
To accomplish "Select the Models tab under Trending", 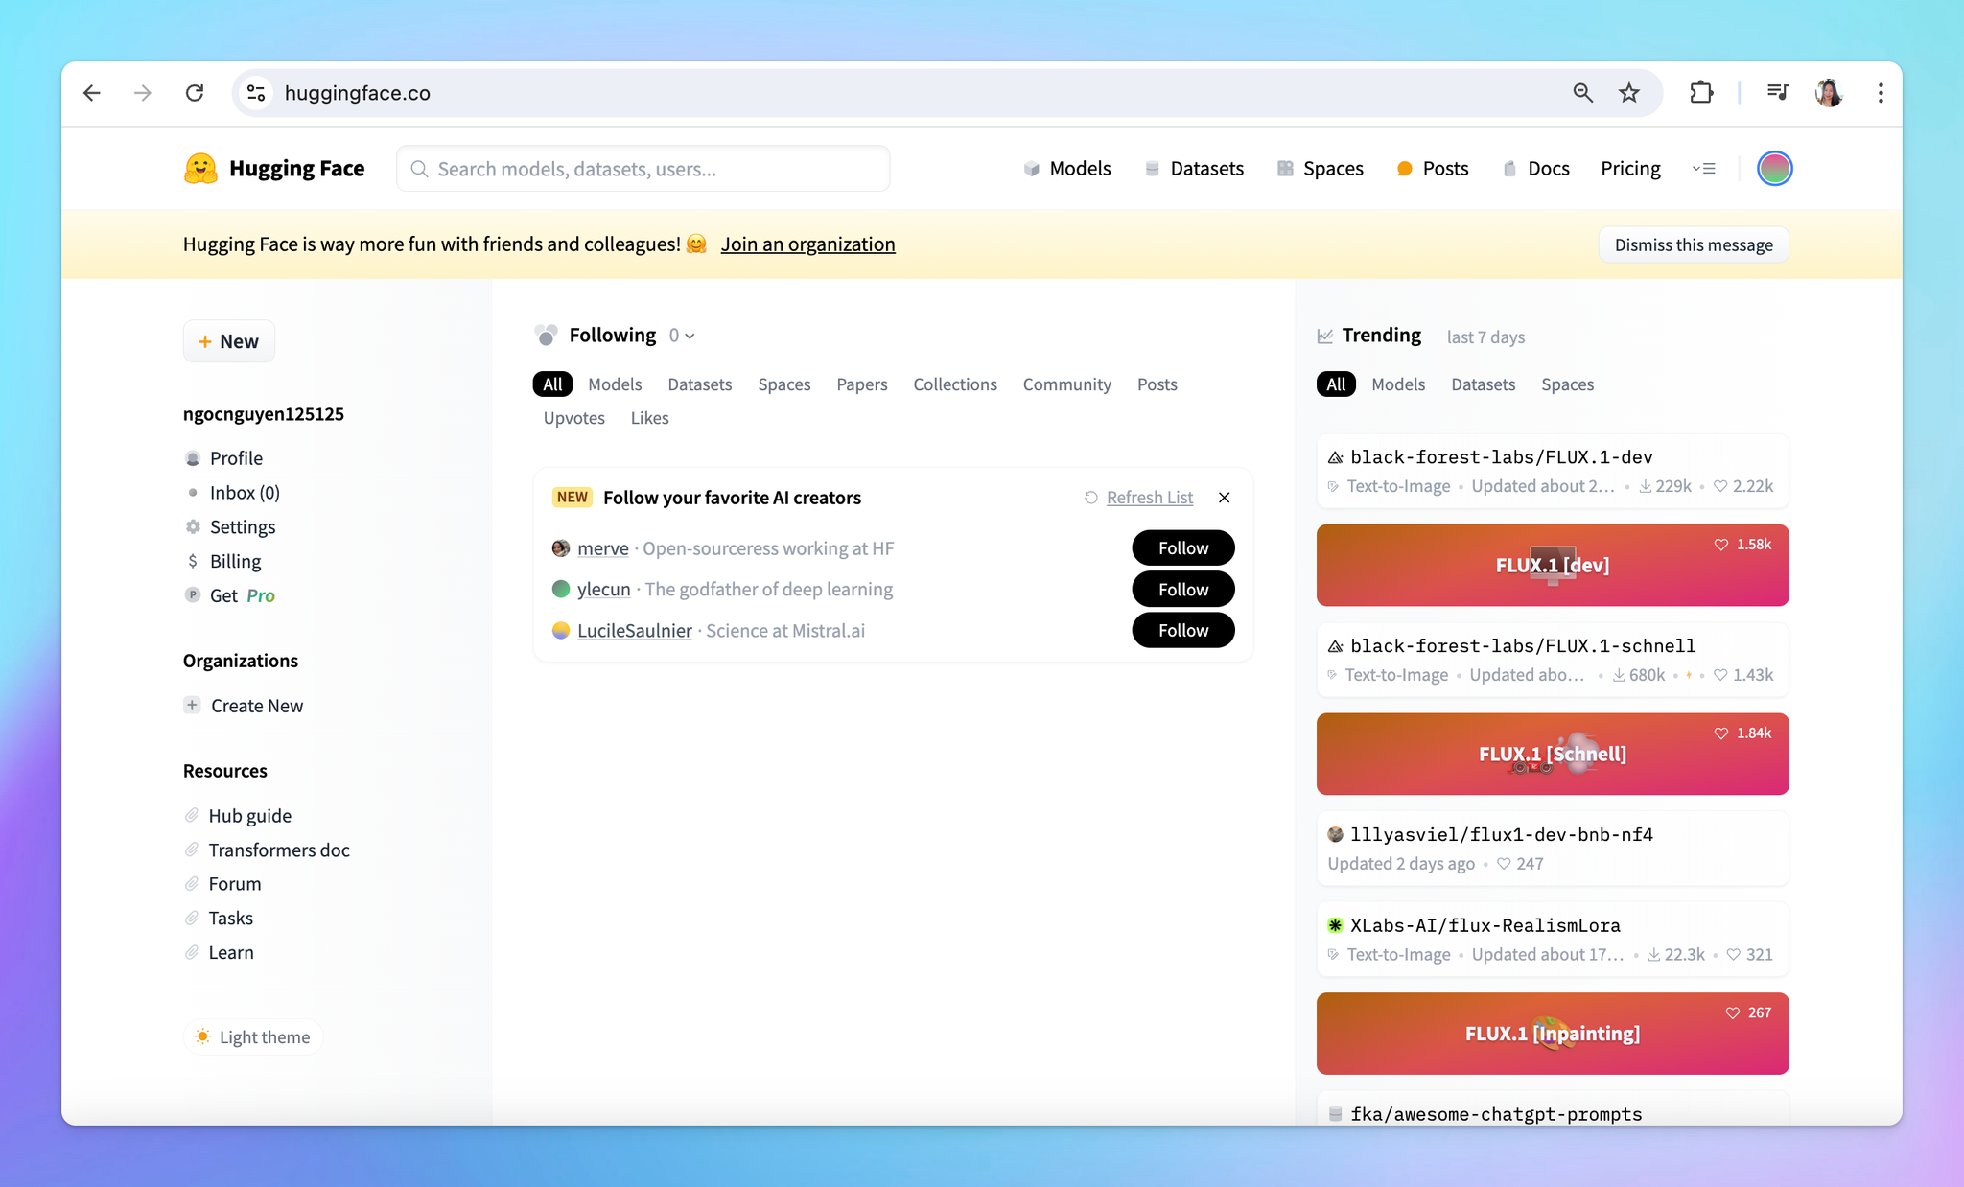I will pos(1398,384).
